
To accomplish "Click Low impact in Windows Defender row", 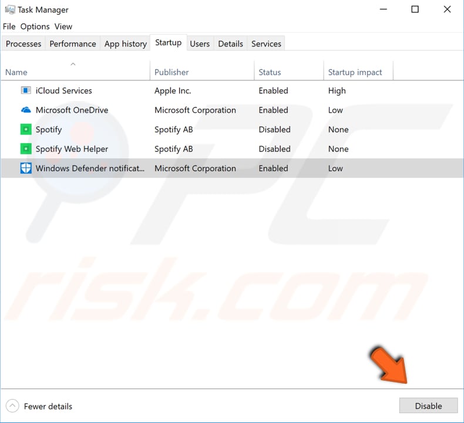I will [x=335, y=168].
